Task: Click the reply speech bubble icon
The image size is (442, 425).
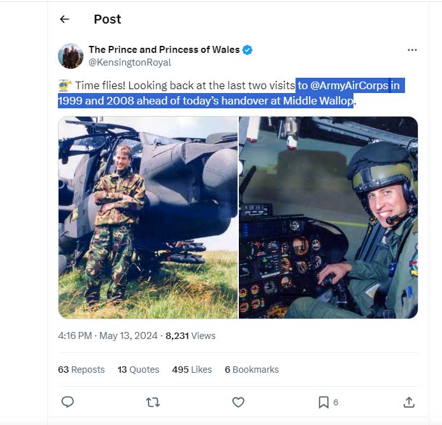Action: [x=68, y=402]
